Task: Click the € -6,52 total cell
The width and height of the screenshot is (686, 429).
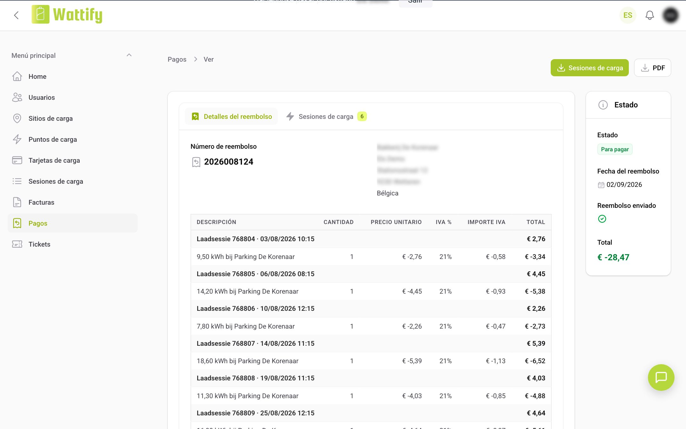Action: [x=535, y=361]
